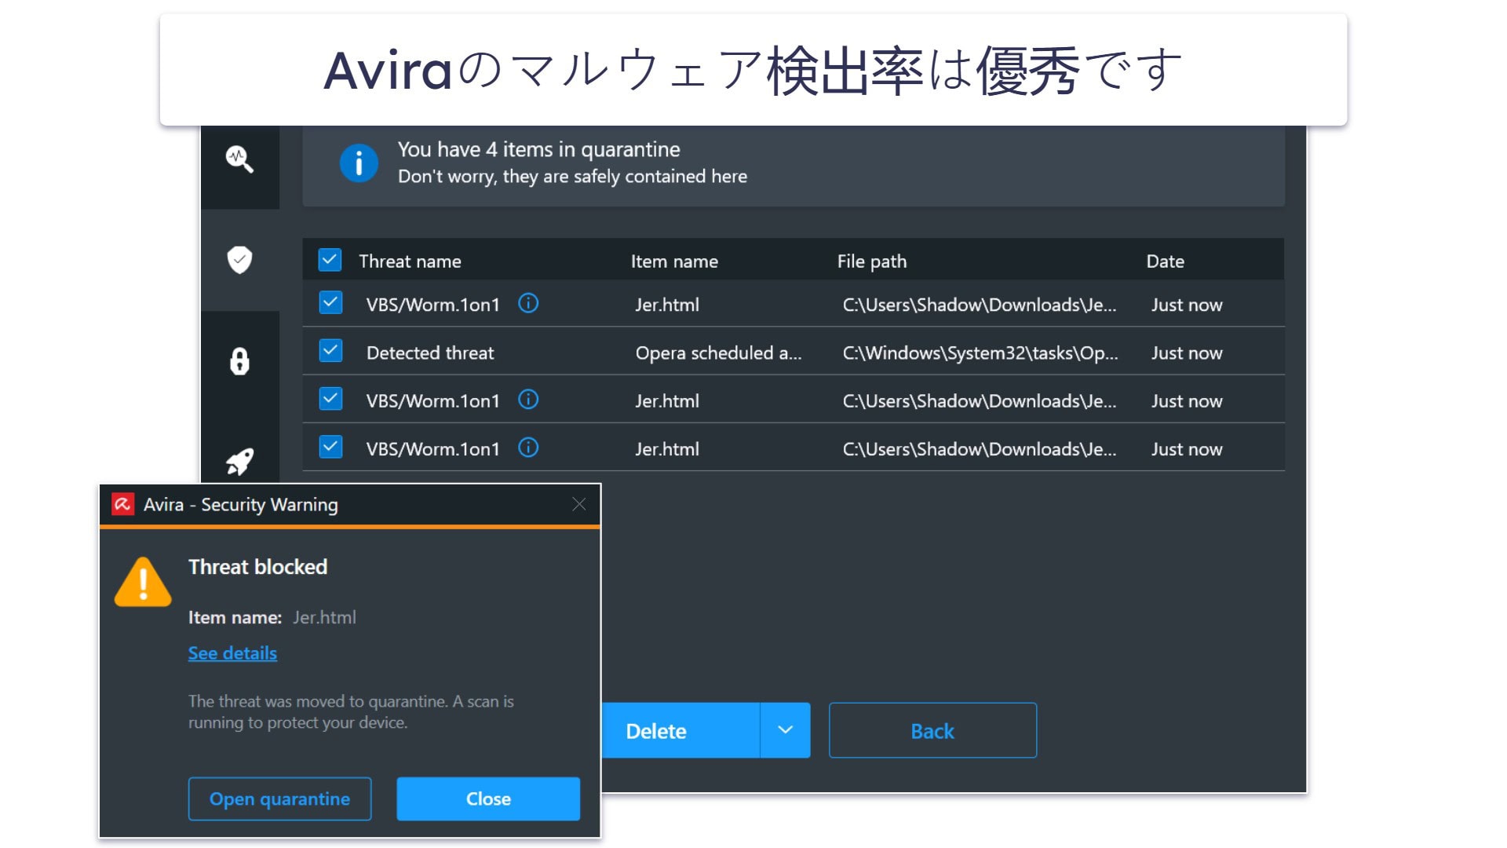The height and width of the screenshot is (848, 1507).
Task: Dismiss the Security Warning with X button
Action: (579, 504)
